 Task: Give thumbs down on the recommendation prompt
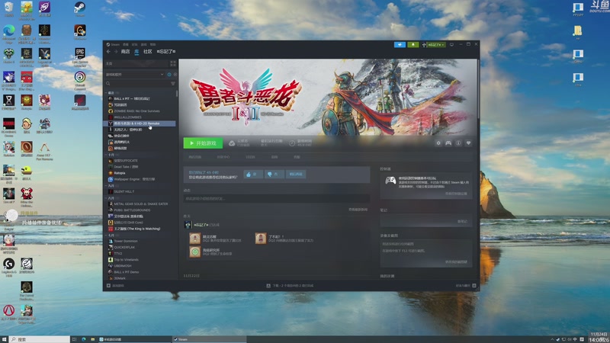273,175
